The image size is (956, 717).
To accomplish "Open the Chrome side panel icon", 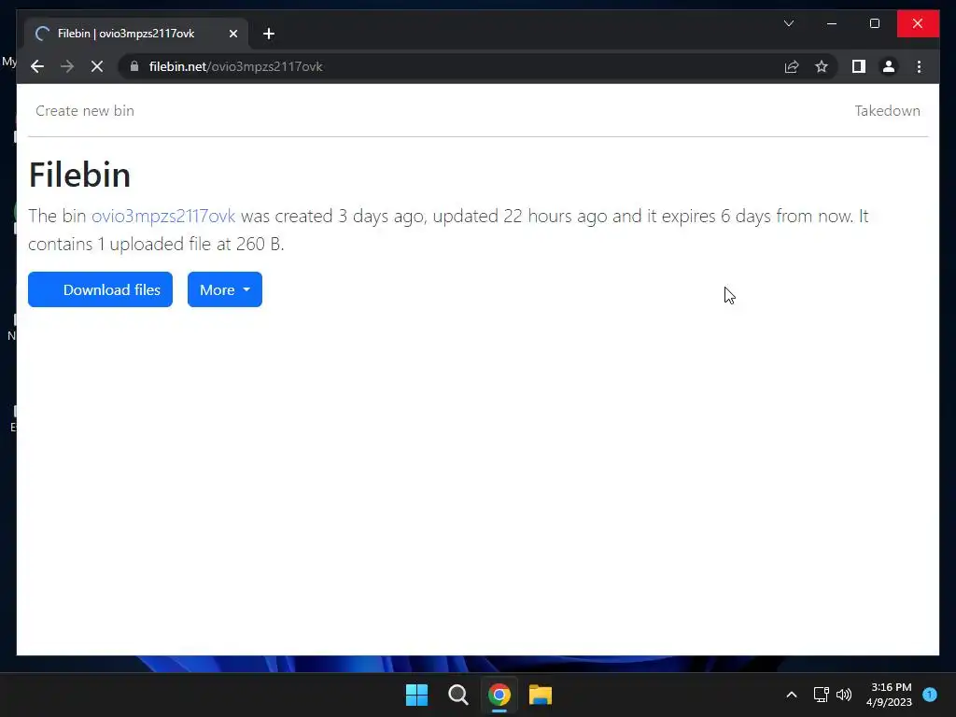I will click(x=859, y=66).
